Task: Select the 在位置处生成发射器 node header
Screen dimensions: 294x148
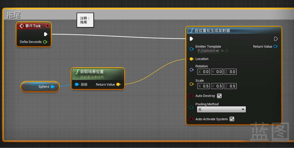Action: pos(234,31)
